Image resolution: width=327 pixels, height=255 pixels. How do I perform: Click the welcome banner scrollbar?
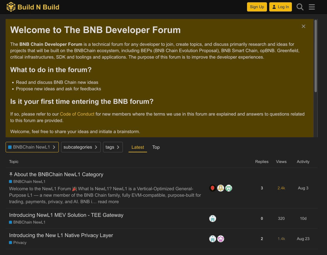[316, 56]
